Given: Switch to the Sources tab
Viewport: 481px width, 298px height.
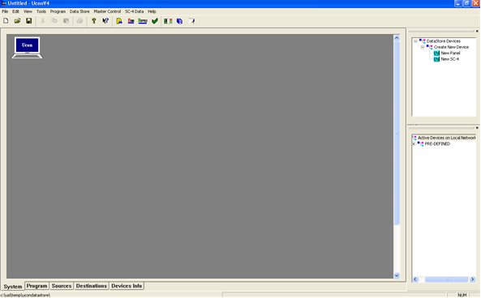Looking at the screenshot, I should 62,286.
